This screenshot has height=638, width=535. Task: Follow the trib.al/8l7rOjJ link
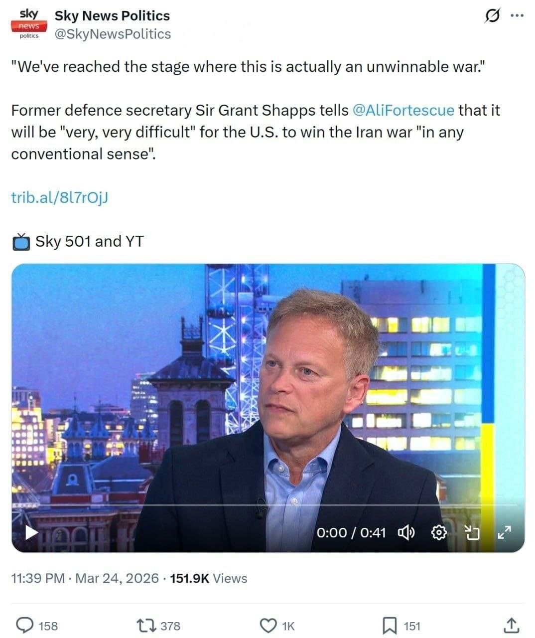(60, 198)
